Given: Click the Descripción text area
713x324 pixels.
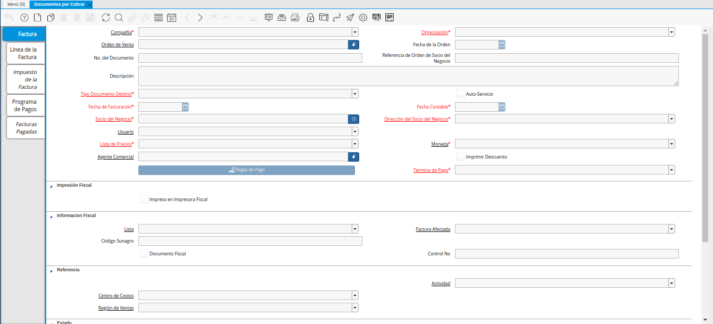Looking at the screenshot, I should click(x=408, y=76).
